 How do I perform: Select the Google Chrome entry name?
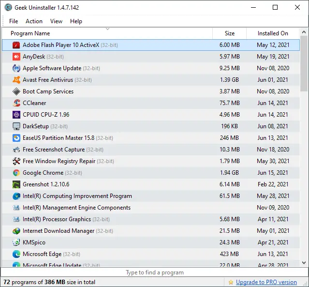(43, 173)
